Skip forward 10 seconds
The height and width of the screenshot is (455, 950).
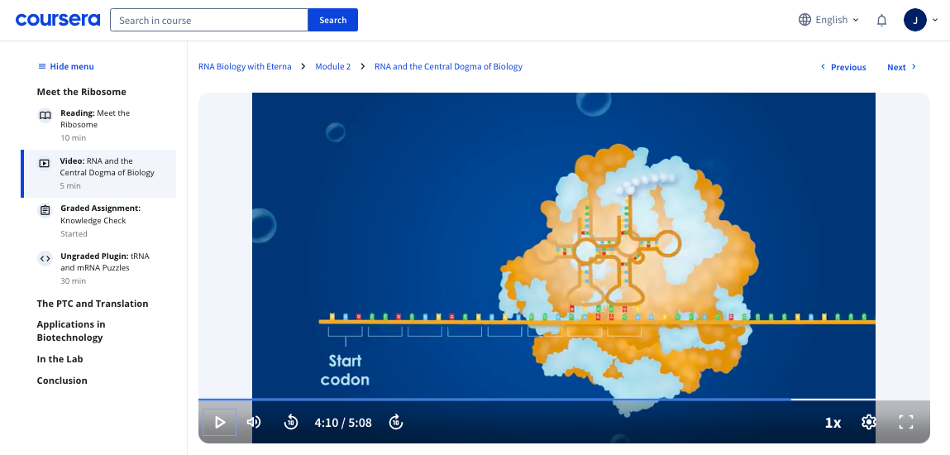point(396,422)
